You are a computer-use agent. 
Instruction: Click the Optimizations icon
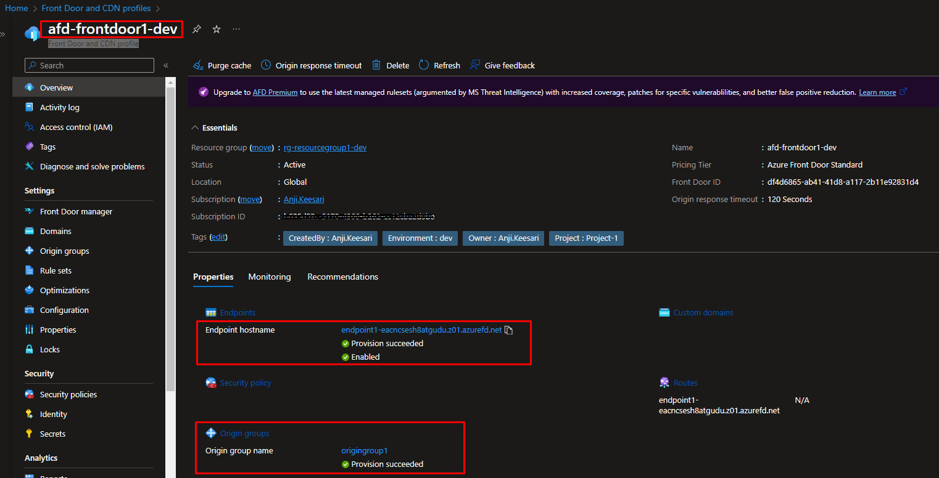(x=29, y=290)
